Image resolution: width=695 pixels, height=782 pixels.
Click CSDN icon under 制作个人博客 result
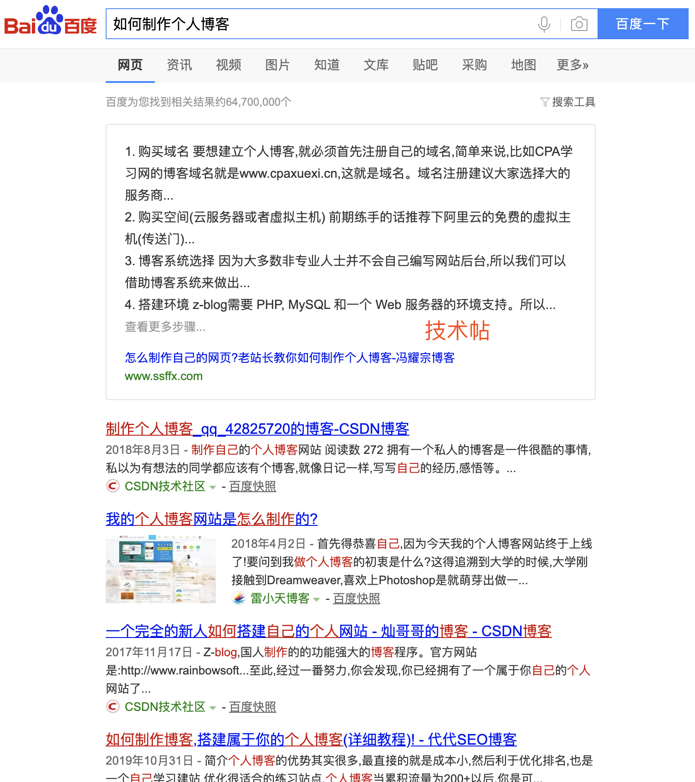[112, 486]
